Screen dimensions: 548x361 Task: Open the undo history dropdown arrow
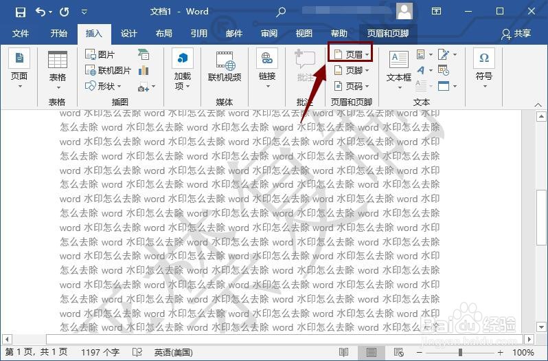(50, 12)
